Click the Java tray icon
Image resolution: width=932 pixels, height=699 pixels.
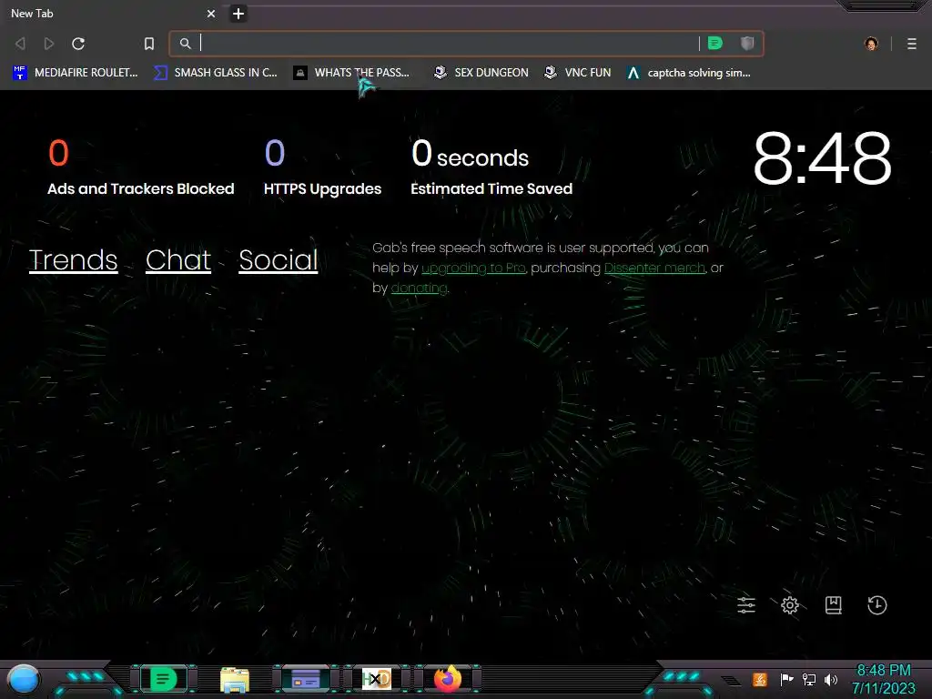pos(760,679)
